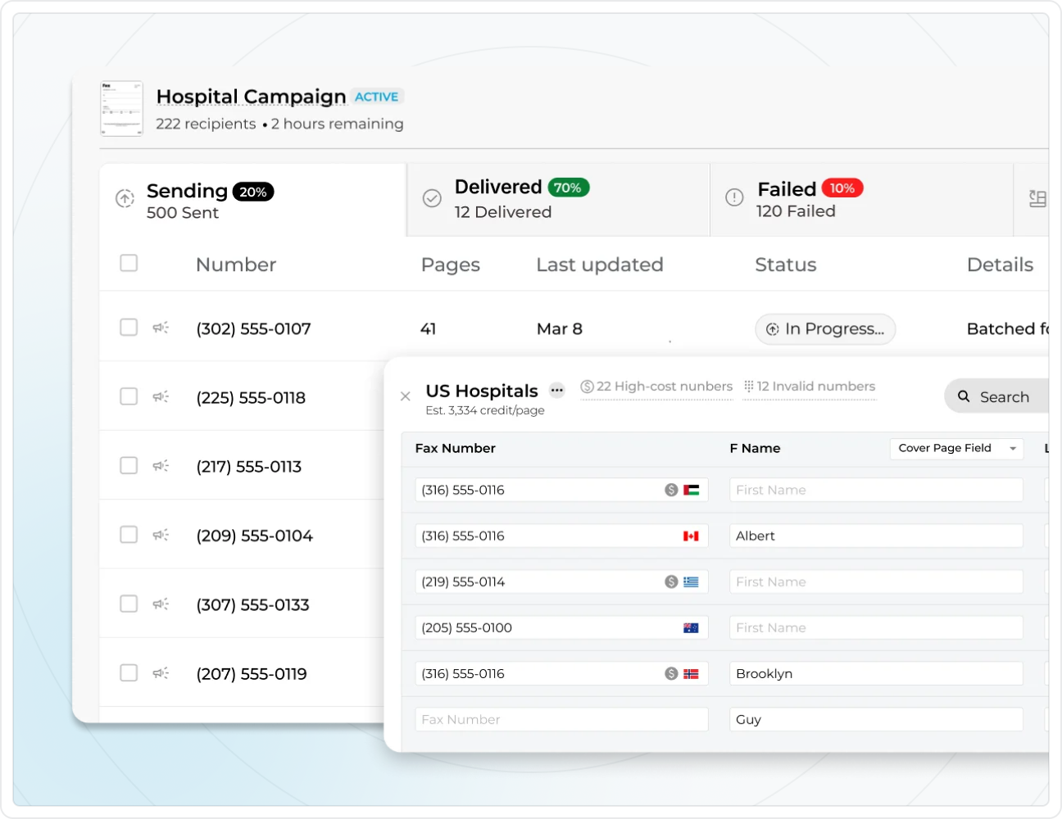1062x819 pixels.
Task: Select the upload icon on the Sending tab
Action: (125, 198)
